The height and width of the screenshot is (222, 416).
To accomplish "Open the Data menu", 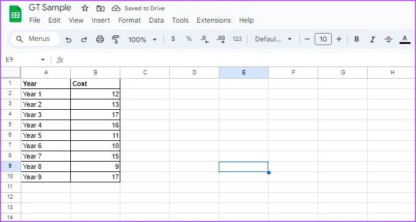I will click(156, 20).
